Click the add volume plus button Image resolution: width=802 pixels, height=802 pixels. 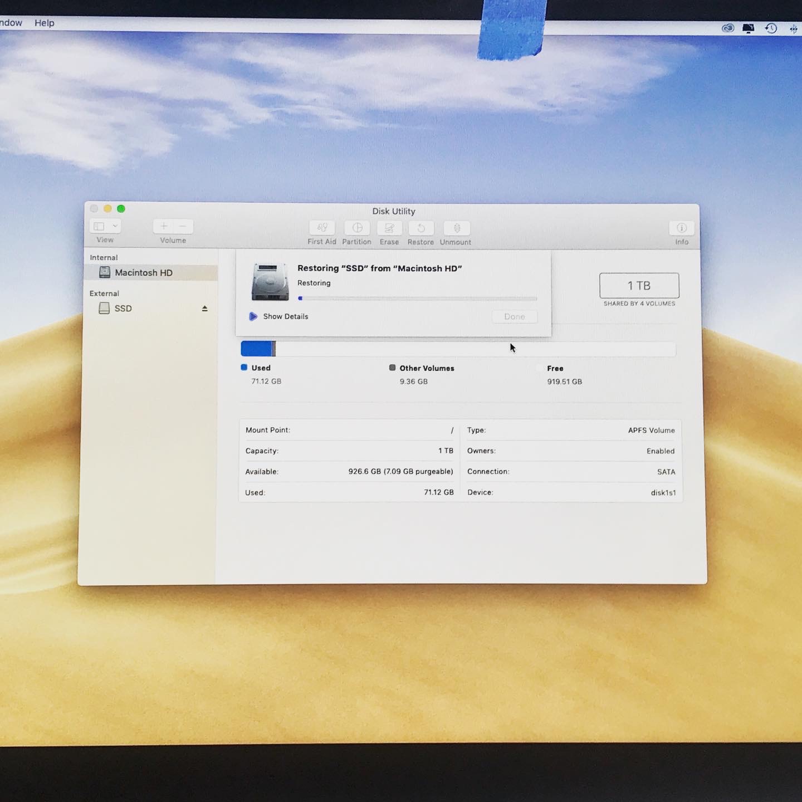click(x=164, y=226)
